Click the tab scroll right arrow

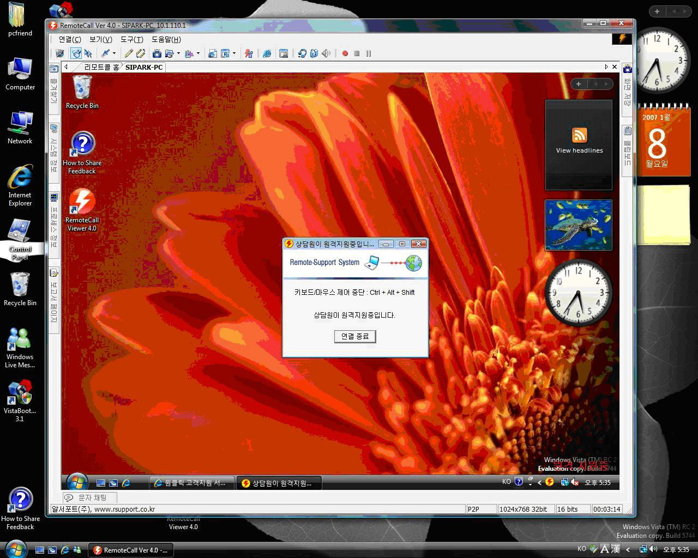606,67
